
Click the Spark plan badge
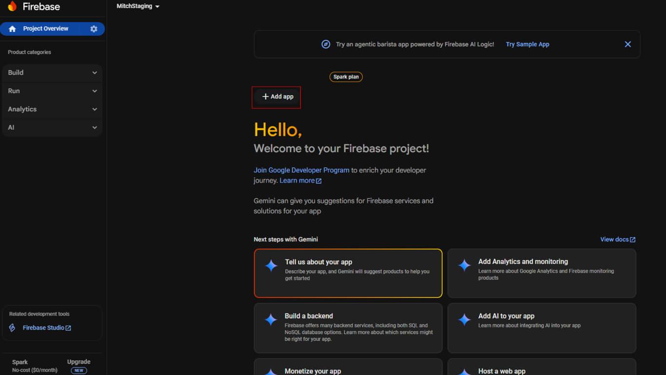coord(346,77)
